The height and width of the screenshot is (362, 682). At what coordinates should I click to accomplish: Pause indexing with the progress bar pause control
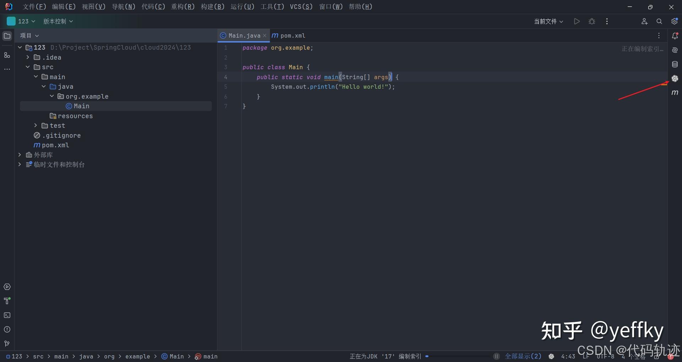497,356
